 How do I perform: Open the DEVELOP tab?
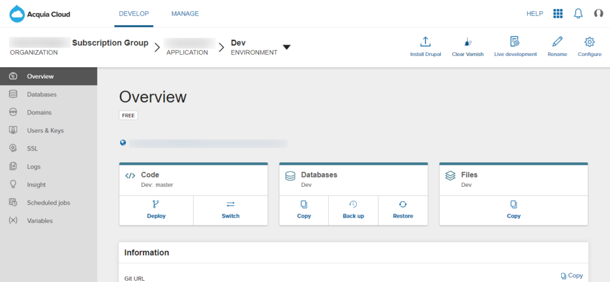click(x=134, y=14)
